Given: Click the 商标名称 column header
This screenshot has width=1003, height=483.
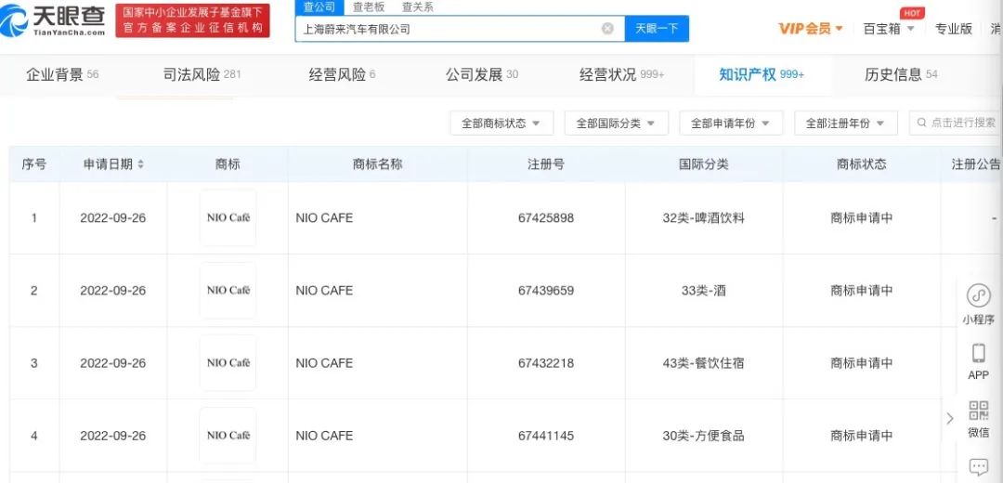Looking at the screenshot, I should pos(377,164).
